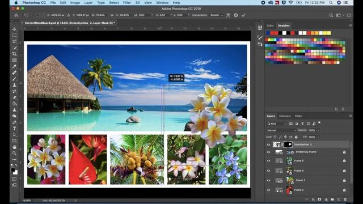Select the Path Selection tool

point(14,135)
